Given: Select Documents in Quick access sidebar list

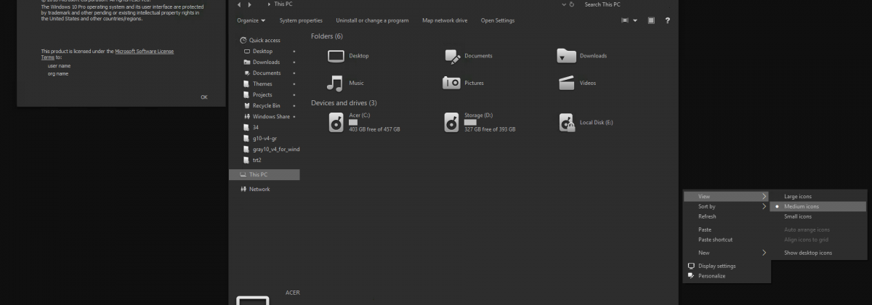Looking at the screenshot, I should [265, 73].
